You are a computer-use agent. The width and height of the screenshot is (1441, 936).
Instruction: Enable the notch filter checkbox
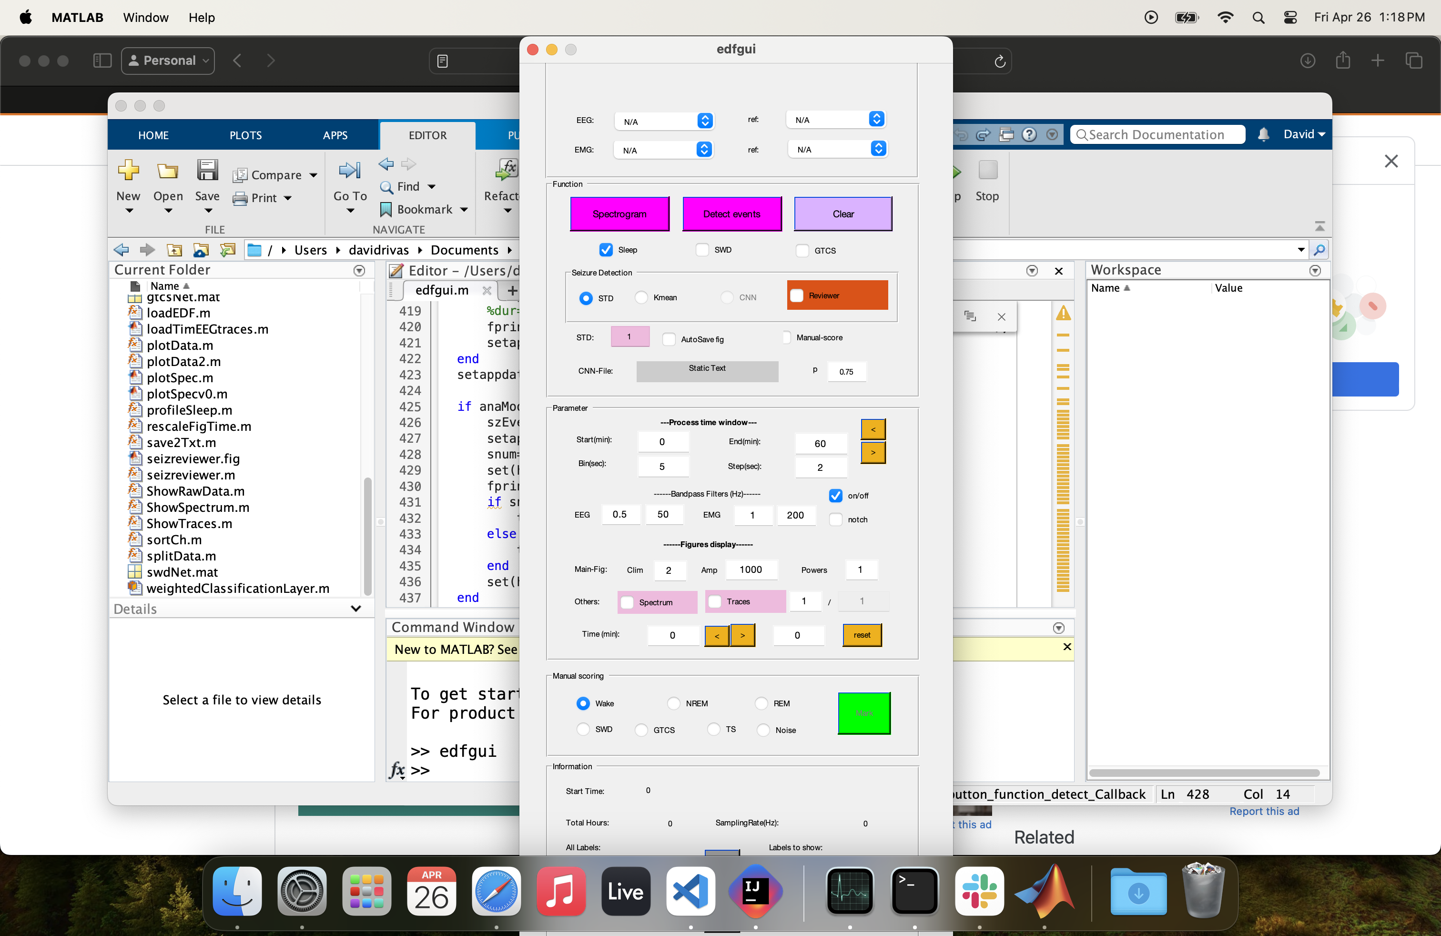(835, 519)
